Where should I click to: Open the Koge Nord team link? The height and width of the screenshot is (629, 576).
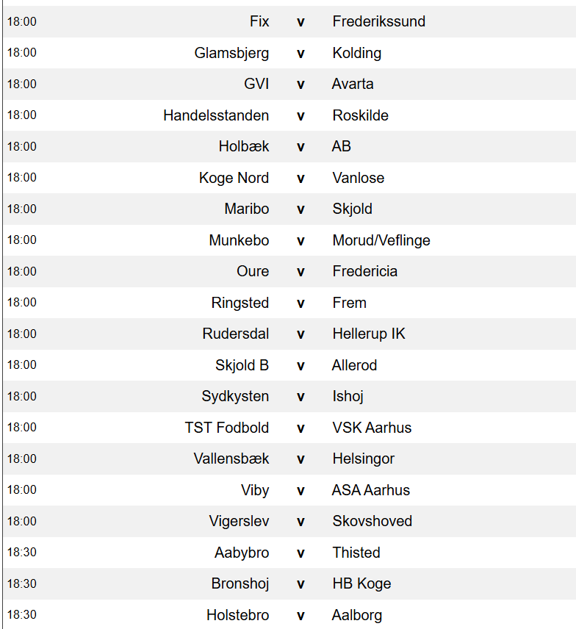(234, 178)
